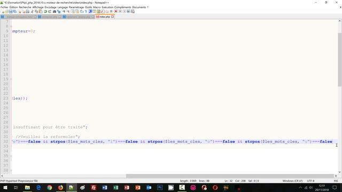Image resolution: width=342 pixels, height=192 pixels.
Task: Open Firefox from the taskbar
Action: pos(60,187)
